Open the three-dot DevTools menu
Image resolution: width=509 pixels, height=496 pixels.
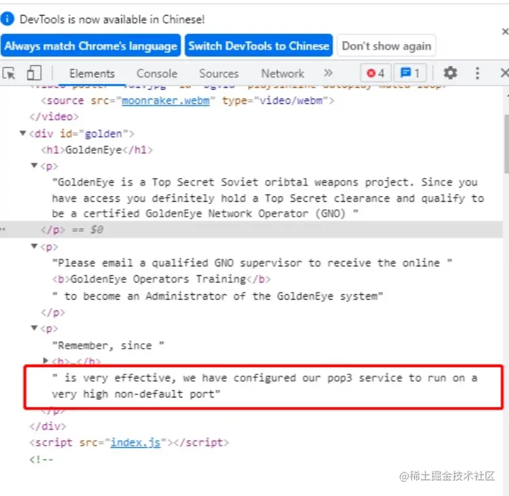click(477, 73)
